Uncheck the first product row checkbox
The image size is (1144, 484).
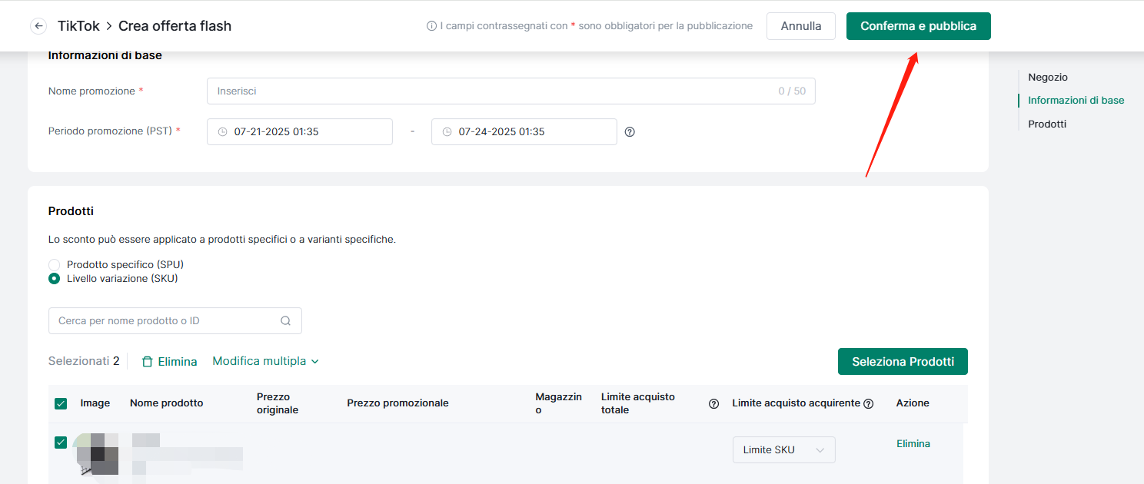(61, 443)
